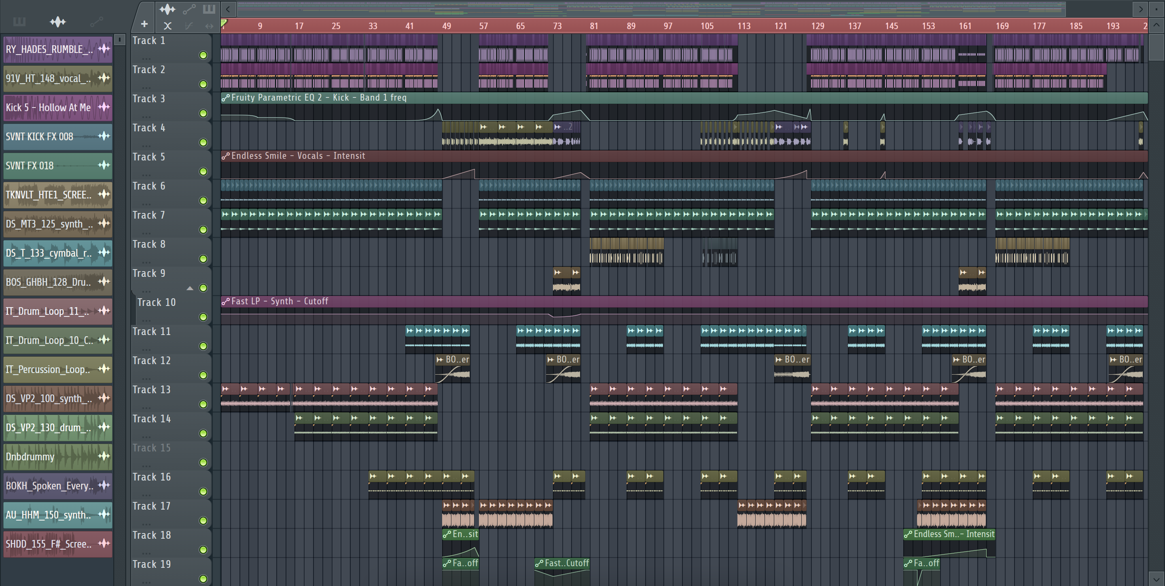
Task: Open Track 7 options dots menu
Action: pyautogui.click(x=146, y=233)
